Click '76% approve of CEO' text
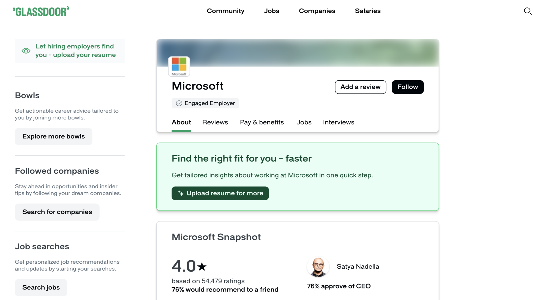 tap(339, 286)
